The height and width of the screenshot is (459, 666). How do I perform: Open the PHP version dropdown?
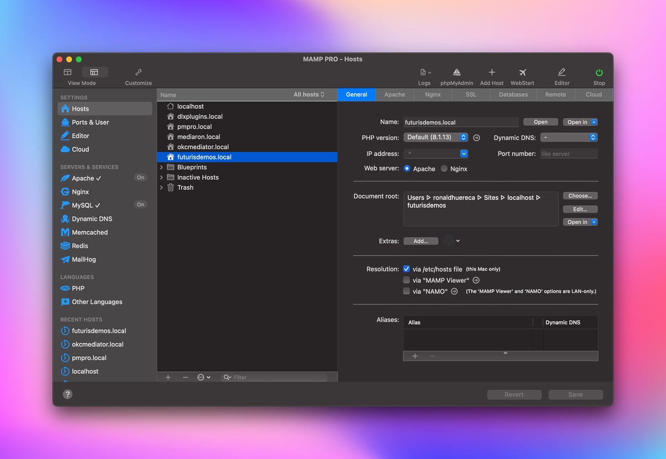(436, 137)
